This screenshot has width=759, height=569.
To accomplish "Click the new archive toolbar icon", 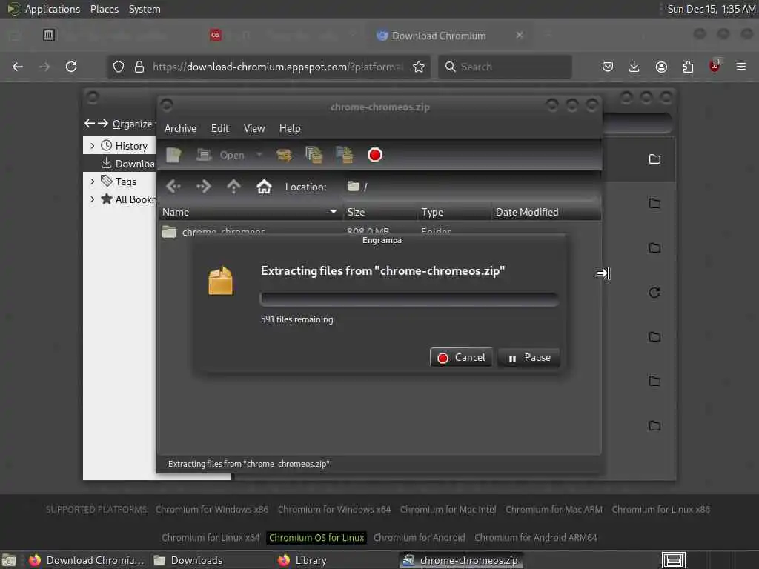I will tap(173, 156).
